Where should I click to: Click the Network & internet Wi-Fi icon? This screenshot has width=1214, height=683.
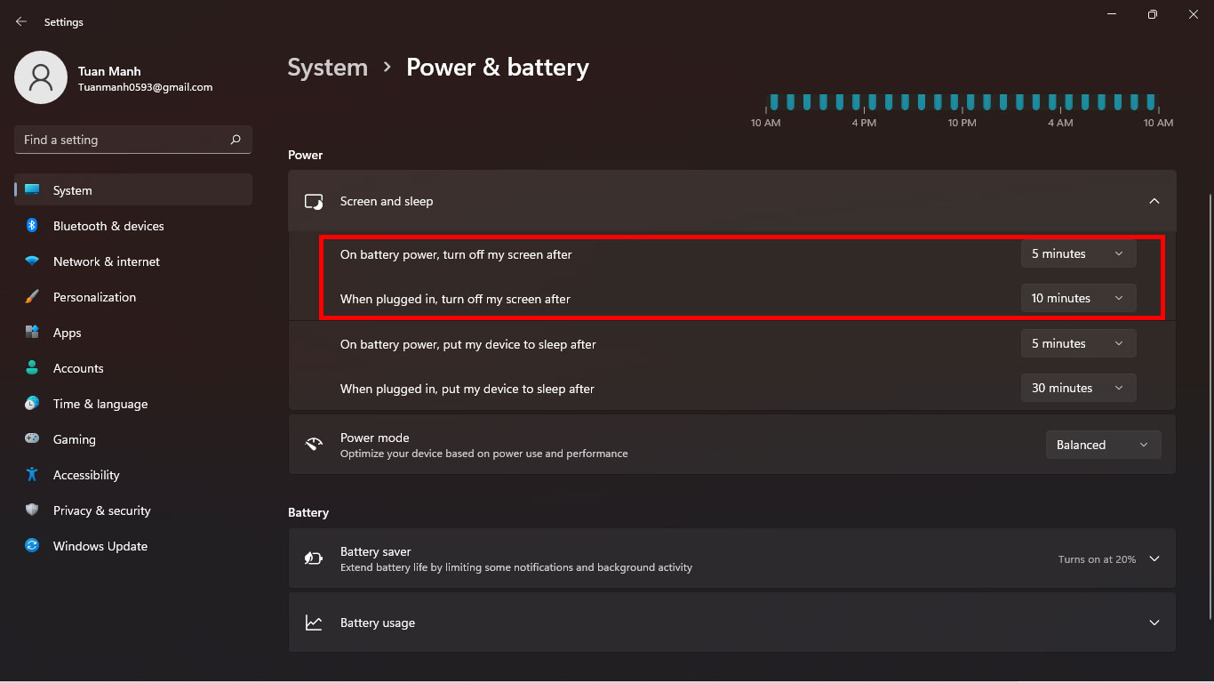[32, 261]
